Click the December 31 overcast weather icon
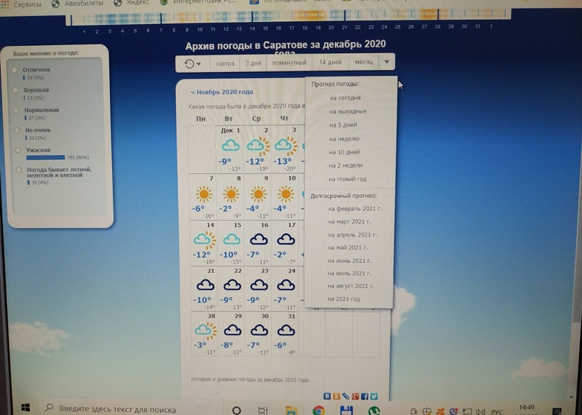 click(286, 330)
